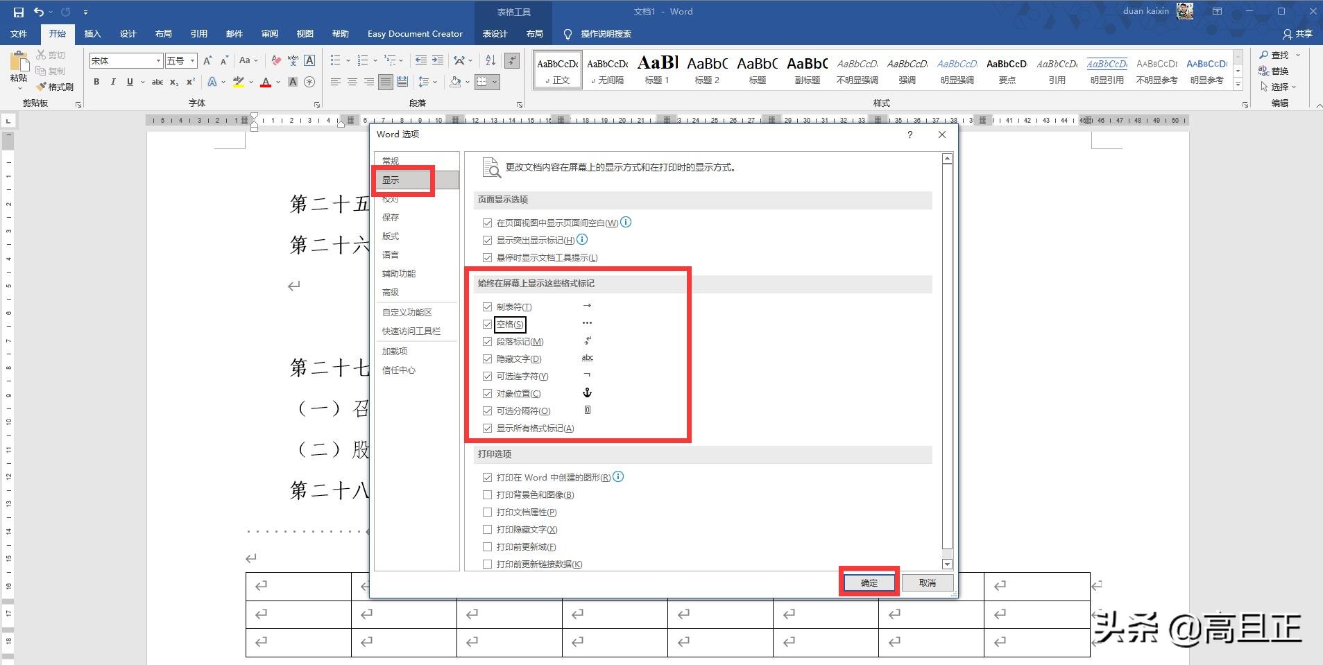Disable the 对象位置 display option
Image resolution: width=1323 pixels, height=665 pixels.
pos(487,393)
